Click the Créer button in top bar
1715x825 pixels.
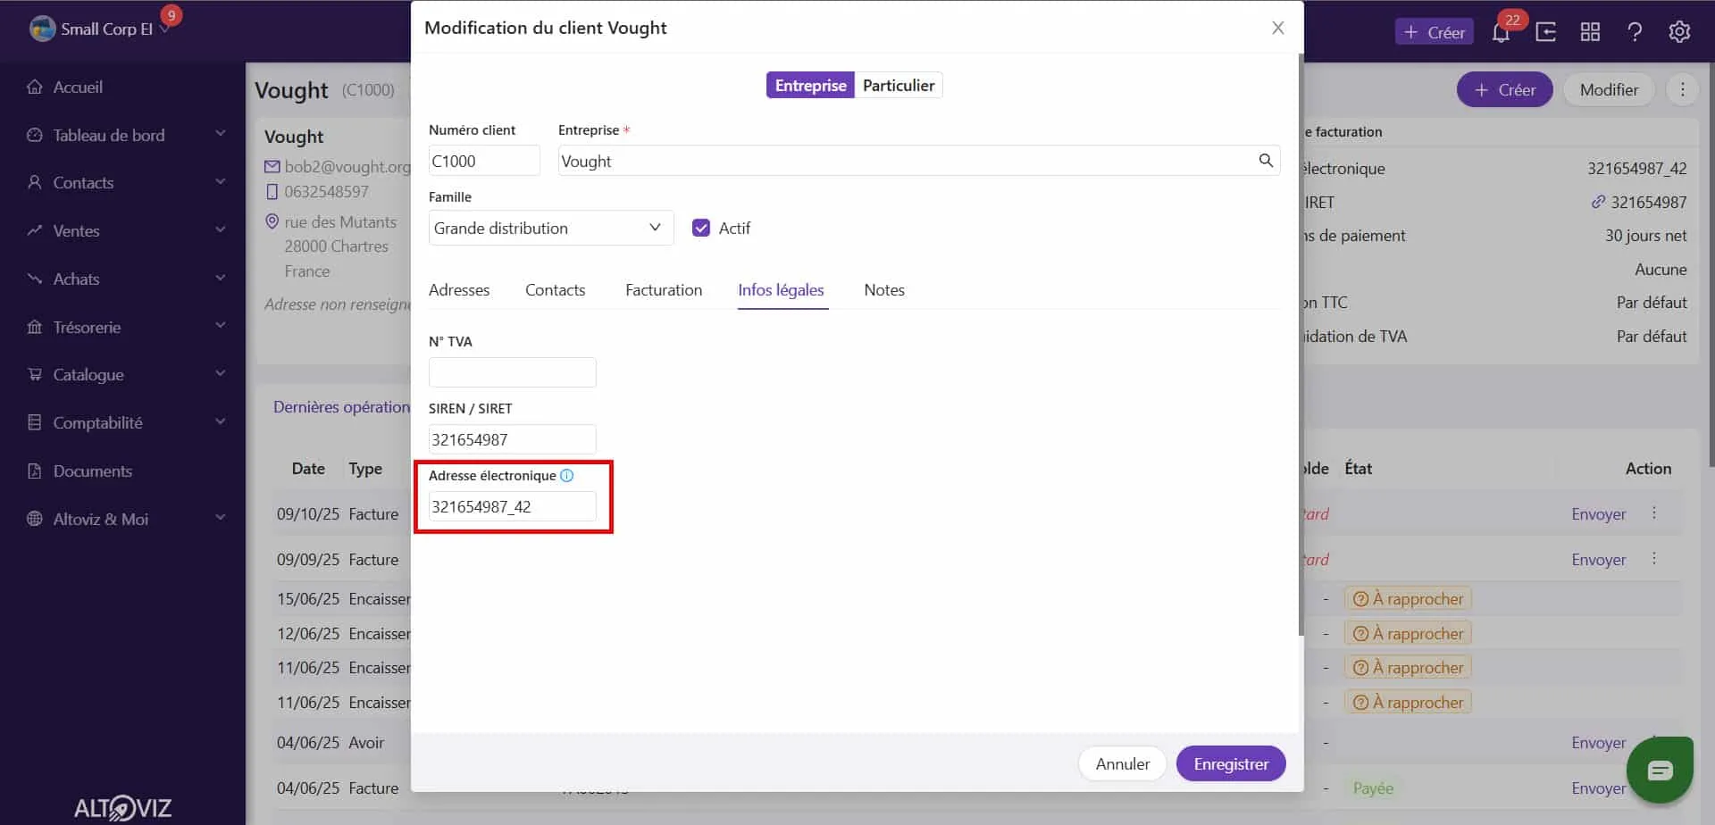click(x=1435, y=32)
